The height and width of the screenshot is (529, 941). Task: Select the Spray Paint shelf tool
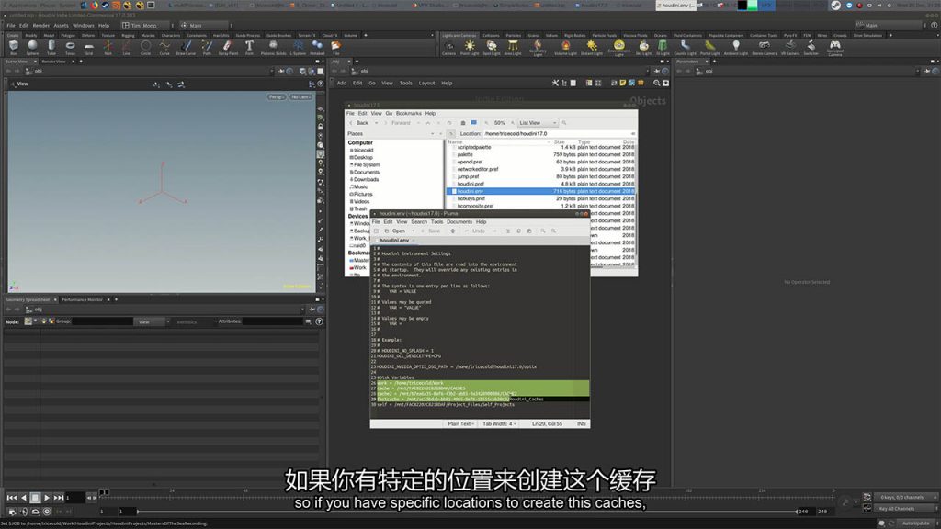228,47
